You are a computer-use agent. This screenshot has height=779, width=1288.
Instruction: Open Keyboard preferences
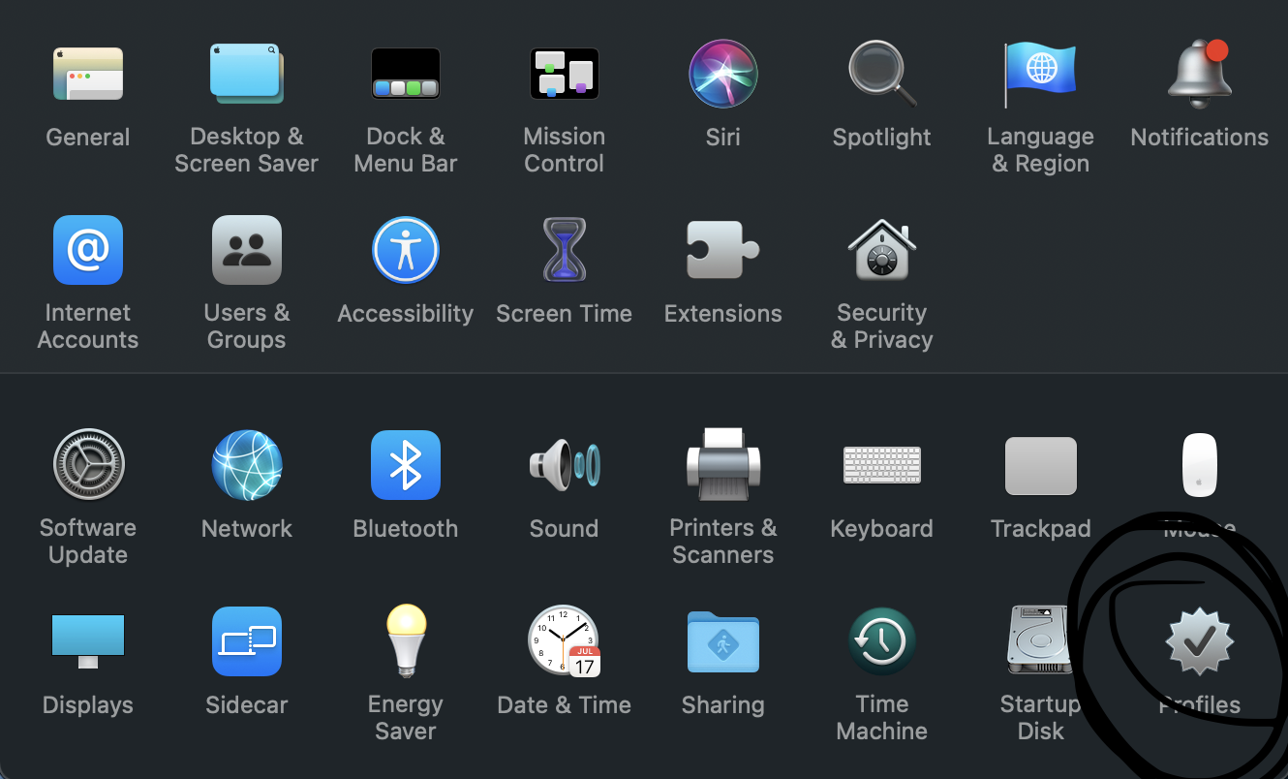tap(882, 465)
